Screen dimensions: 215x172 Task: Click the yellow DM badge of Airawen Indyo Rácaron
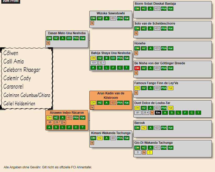coord(49,118)
